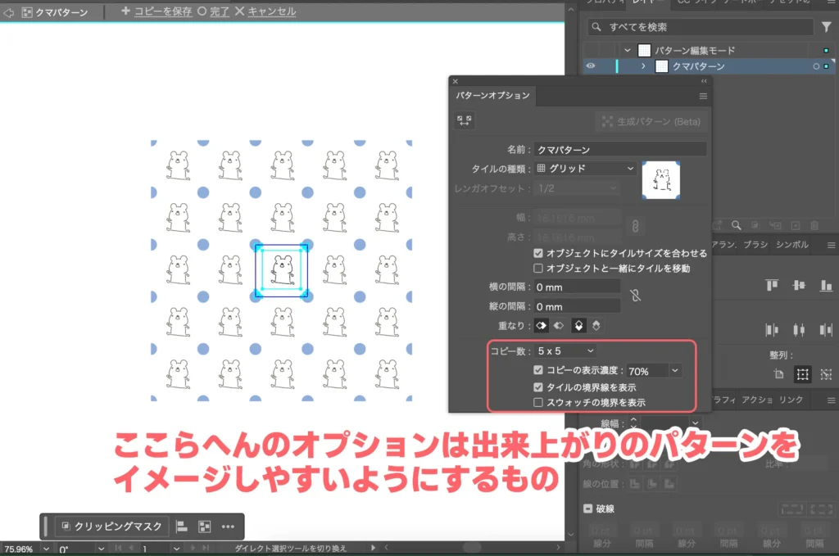Viewport: 839px width, 556px height.
Task: Enable the スウォッチの境界を表示 checkbox
Action: click(538, 402)
